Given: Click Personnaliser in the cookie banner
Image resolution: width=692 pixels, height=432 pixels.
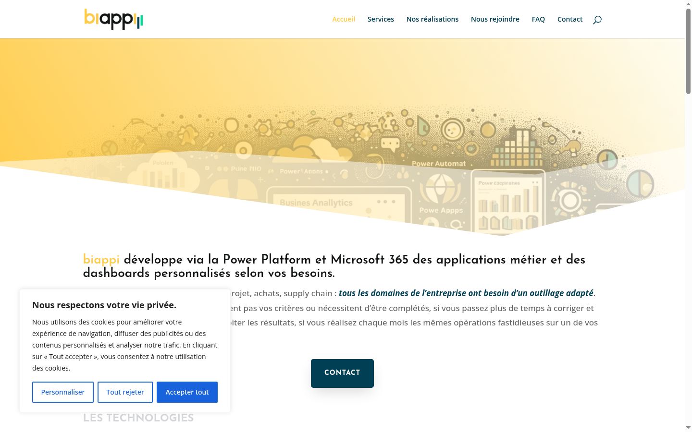Looking at the screenshot, I should pyautogui.click(x=63, y=392).
